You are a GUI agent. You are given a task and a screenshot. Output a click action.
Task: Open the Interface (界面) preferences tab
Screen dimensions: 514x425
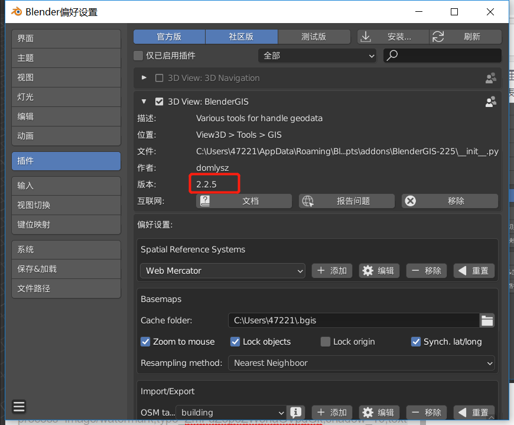(66, 38)
